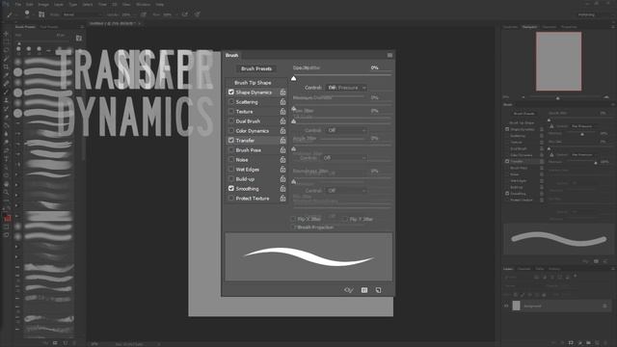Image resolution: width=617 pixels, height=347 pixels.
Task: Toggle the Flip X Jitter checkbox
Action: (x=293, y=219)
